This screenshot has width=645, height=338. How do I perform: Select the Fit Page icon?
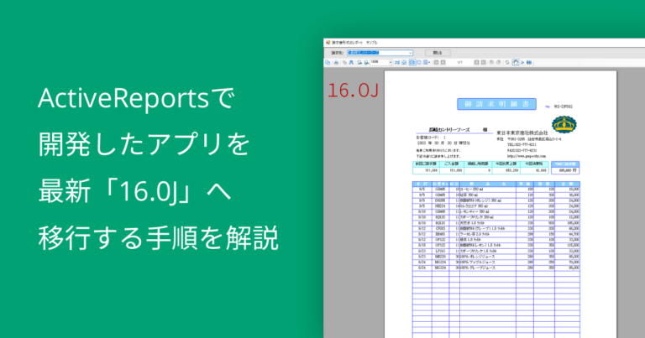404,62
